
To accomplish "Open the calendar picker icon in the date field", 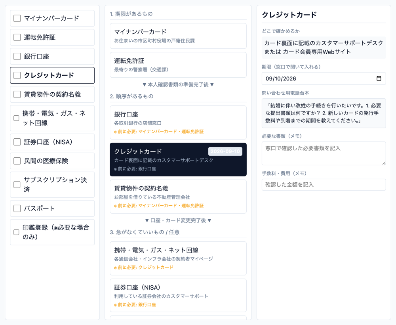I will (x=379, y=78).
